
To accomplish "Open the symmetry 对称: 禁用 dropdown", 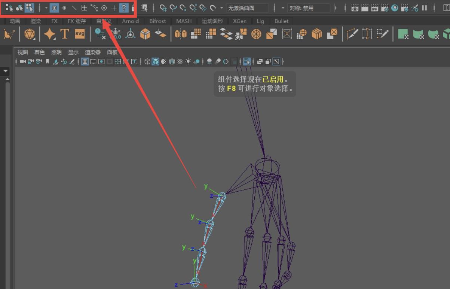I will (309, 8).
